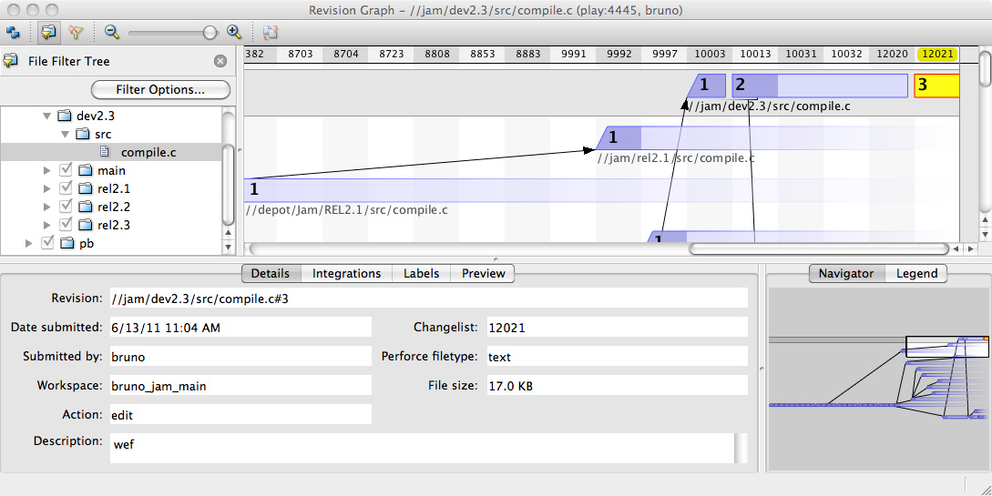Click the graph scroll right arrow

click(x=971, y=249)
